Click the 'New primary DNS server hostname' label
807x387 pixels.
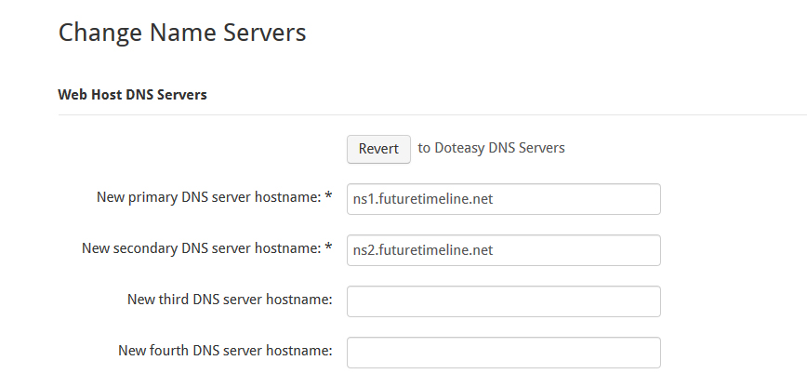[x=208, y=197]
